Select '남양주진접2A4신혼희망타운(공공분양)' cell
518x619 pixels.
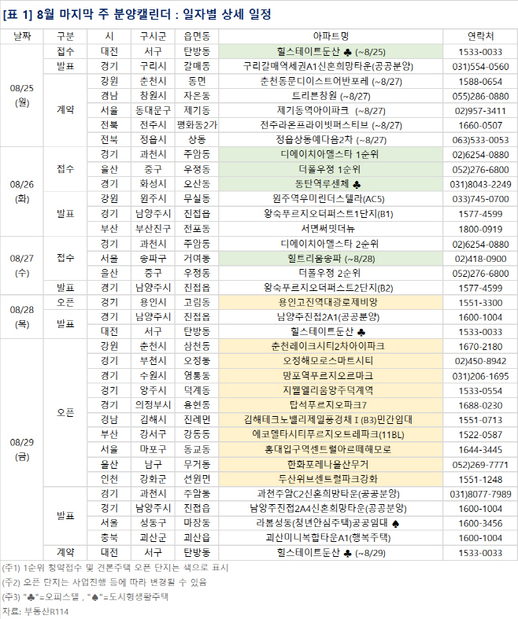point(331,508)
